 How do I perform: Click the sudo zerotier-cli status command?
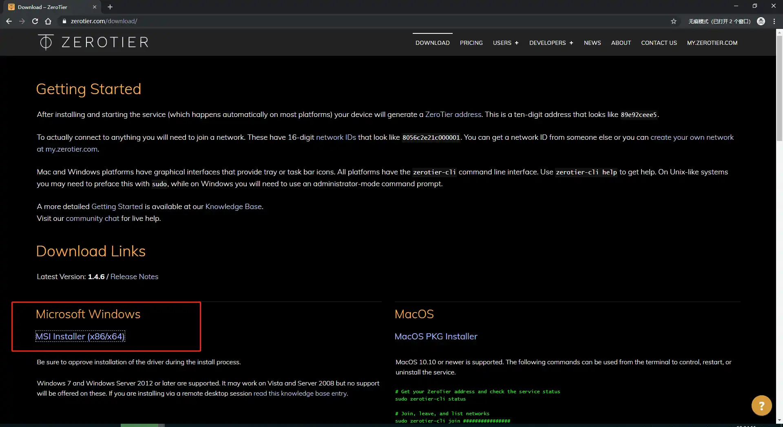(430, 399)
